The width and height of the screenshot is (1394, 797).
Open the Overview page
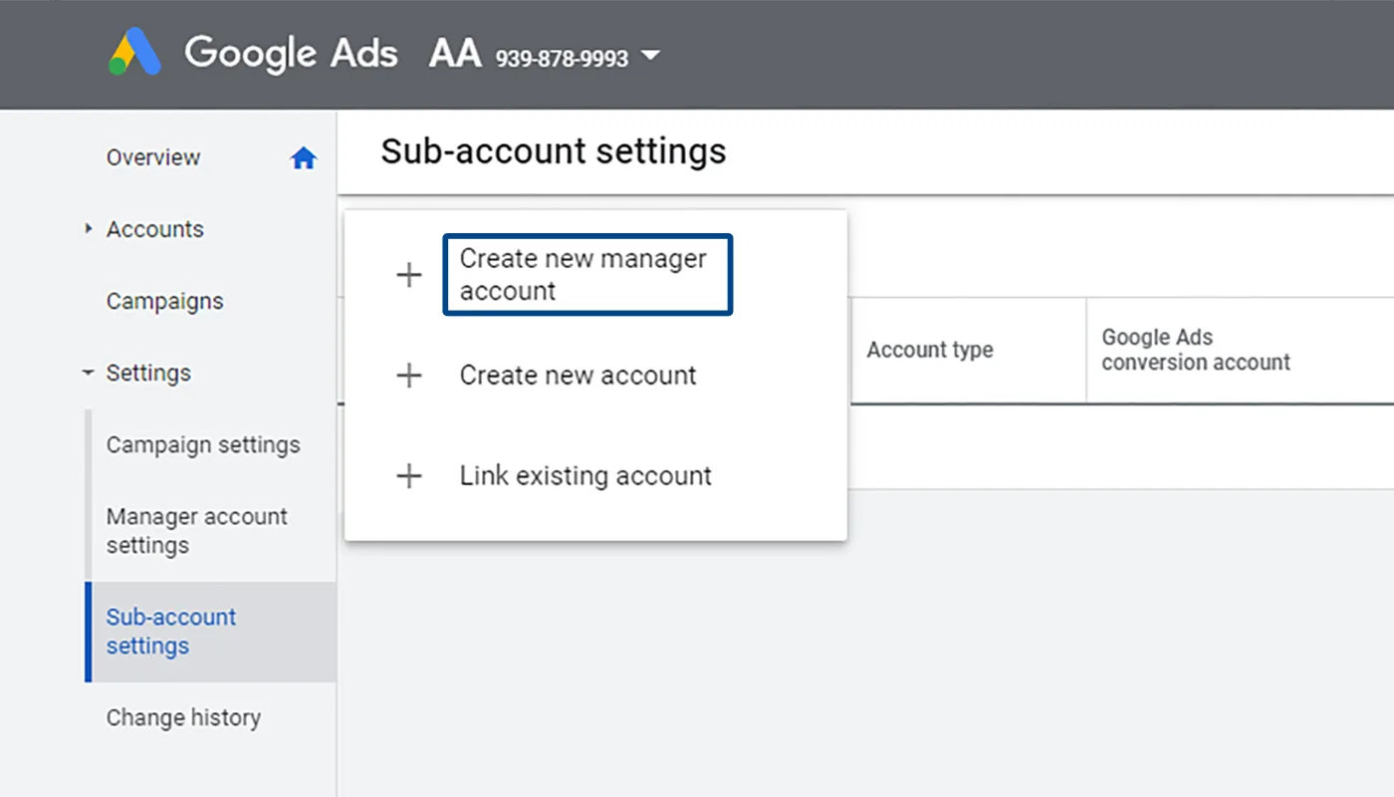tap(153, 157)
